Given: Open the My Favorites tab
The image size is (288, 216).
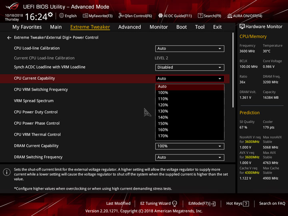Looking at the screenshot, I should [x=27, y=27].
